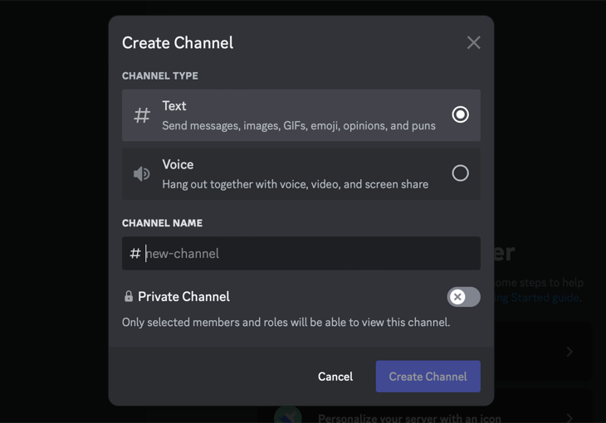606x423 pixels.
Task: Focus the new-channel name input field
Action: click(x=307, y=253)
